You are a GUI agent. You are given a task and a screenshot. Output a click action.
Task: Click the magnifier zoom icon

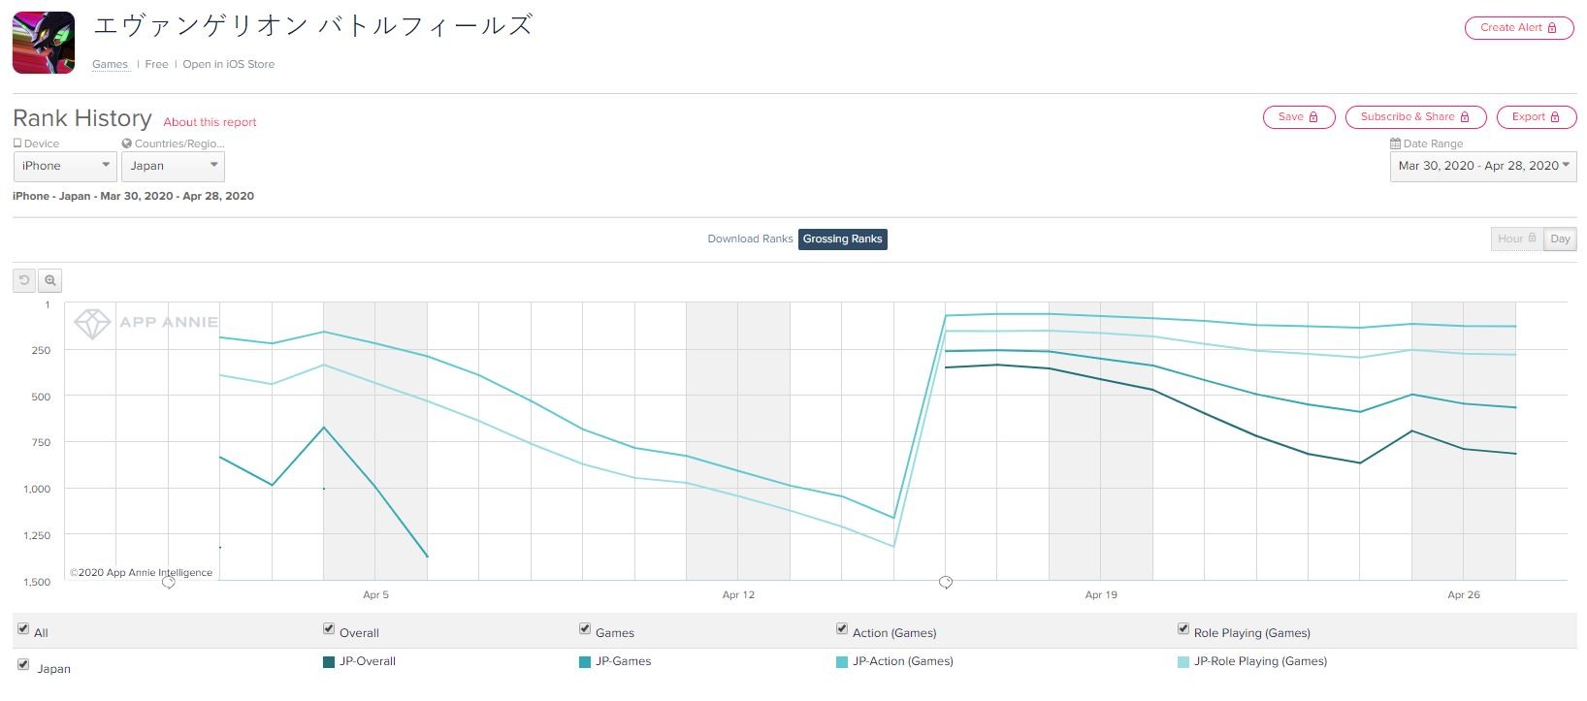[x=50, y=280]
